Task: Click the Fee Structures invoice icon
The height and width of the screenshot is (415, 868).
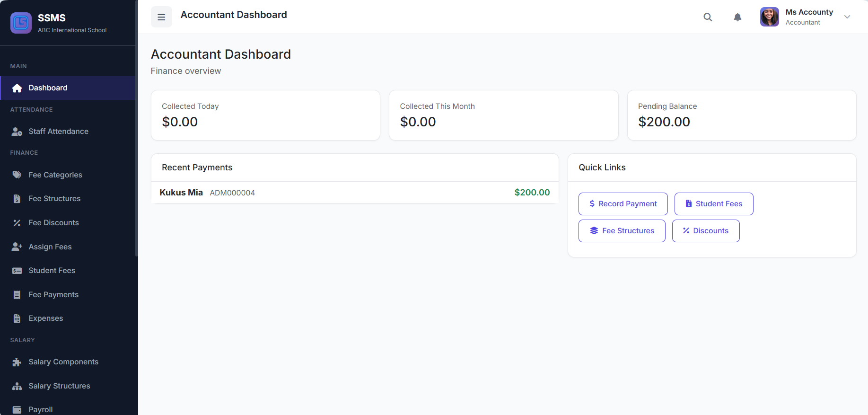Action: tap(17, 199)
